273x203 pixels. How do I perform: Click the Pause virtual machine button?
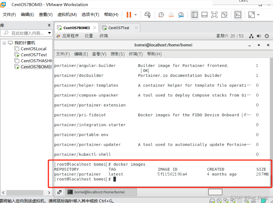(x=129, y=15)
